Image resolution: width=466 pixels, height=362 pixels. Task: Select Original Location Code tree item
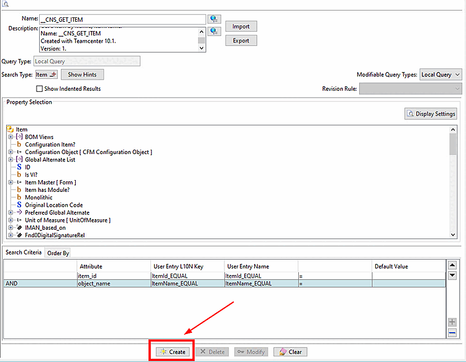pyautogui.click(x=54, y=205)
